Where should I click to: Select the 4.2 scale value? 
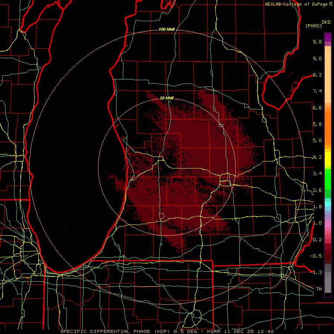pos(317,157)
